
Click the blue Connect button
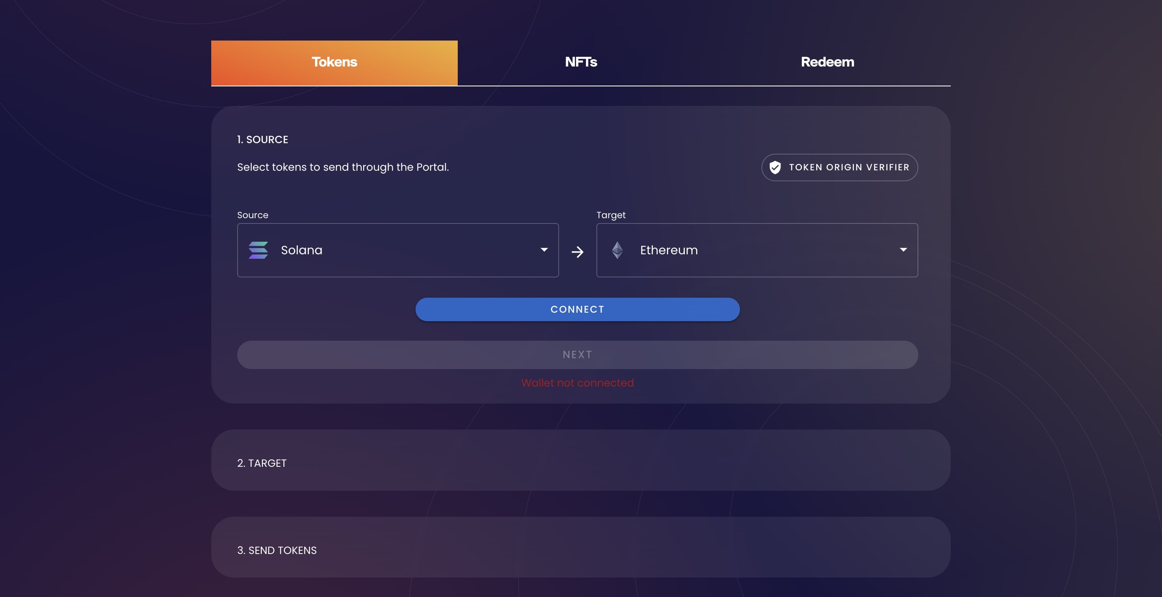tap(577, 309)
